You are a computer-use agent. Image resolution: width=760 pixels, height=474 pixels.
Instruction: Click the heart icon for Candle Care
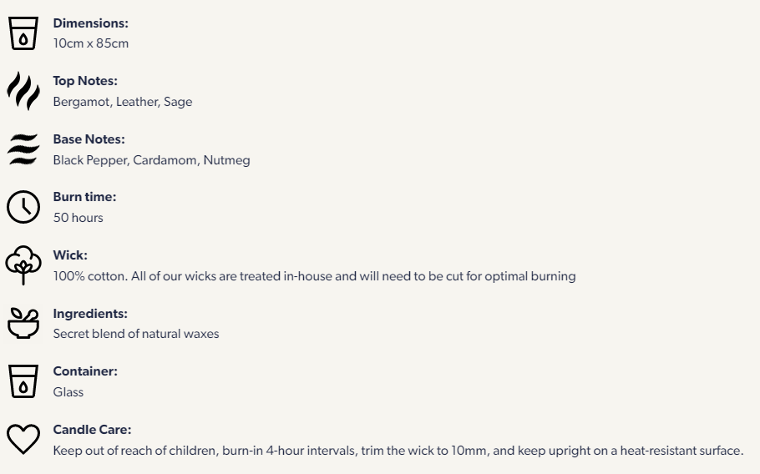[x=23, y=439]
